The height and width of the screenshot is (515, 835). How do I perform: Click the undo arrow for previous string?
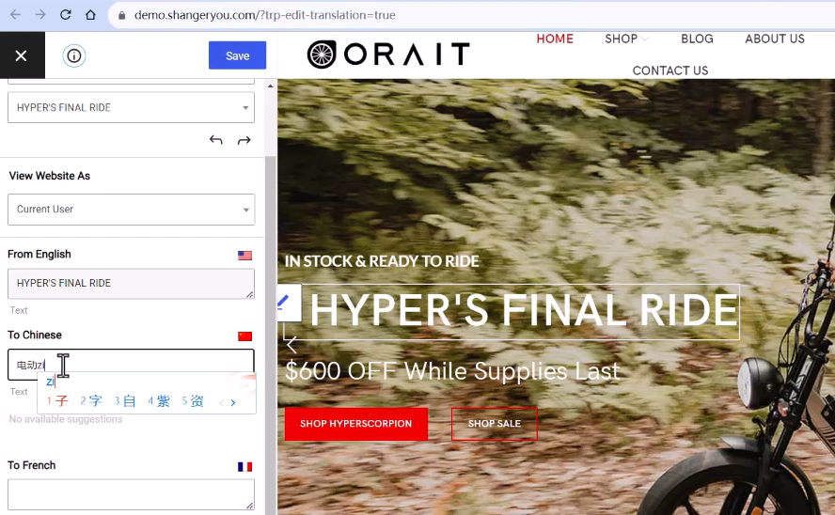(216, 140)
